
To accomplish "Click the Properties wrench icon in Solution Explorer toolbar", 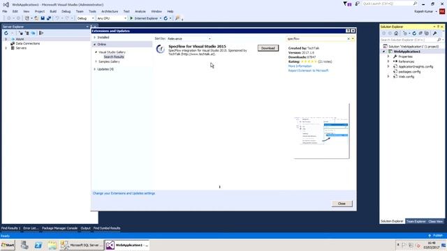I will pos(434,33).
